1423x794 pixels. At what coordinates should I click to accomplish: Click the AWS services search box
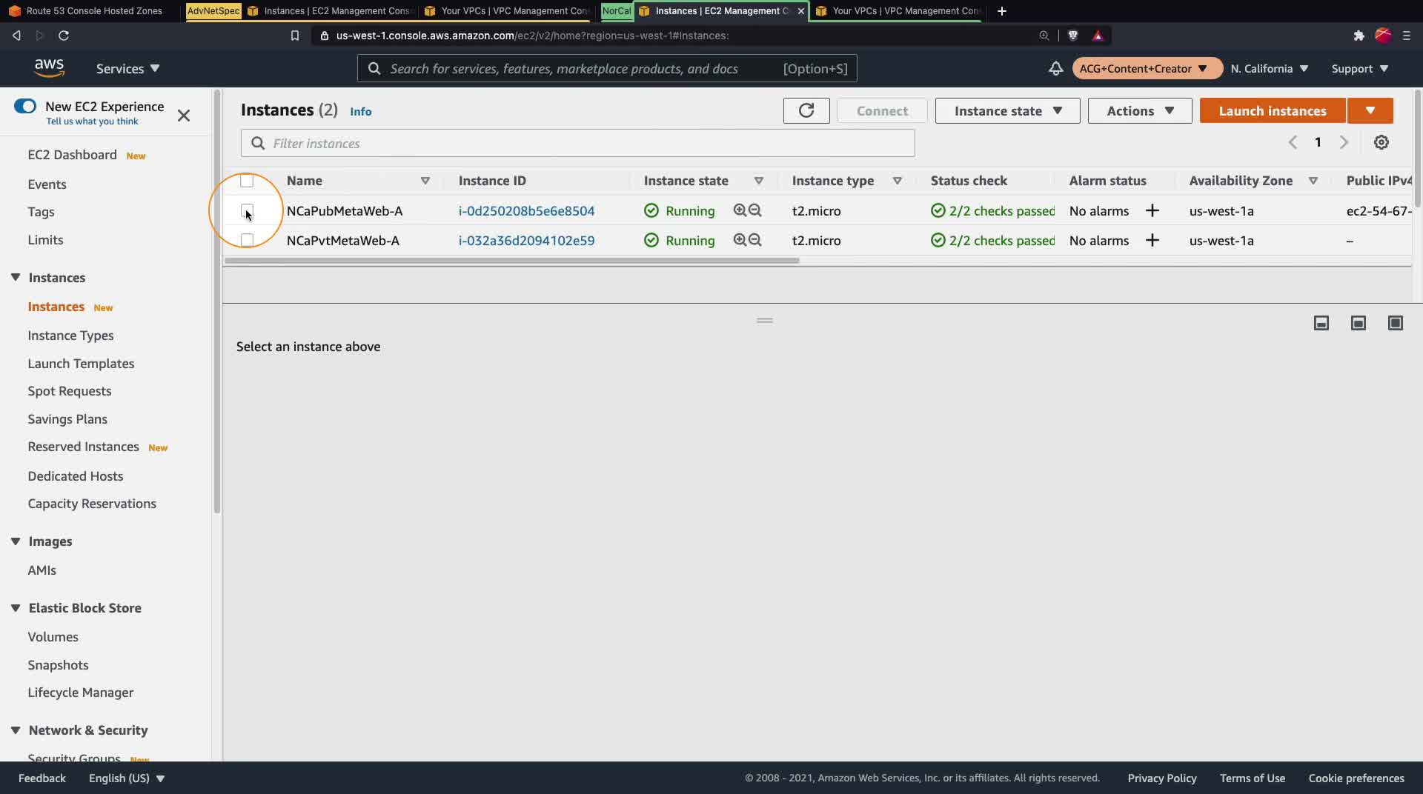[x=607, y=68]
